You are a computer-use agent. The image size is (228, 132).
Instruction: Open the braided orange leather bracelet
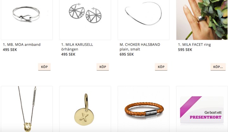(143, 109)
